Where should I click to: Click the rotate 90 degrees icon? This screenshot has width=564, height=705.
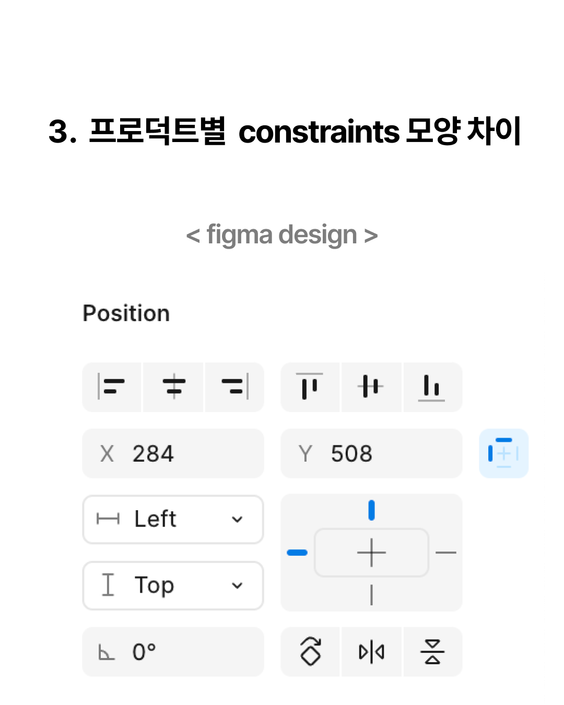pyautogui.click(x=310, y=652)
